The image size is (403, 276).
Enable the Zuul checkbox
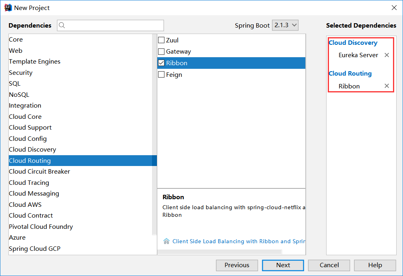pyautogui.click(x=161, y=40)
